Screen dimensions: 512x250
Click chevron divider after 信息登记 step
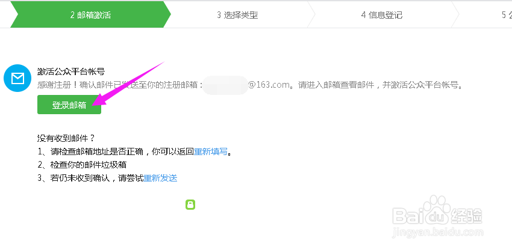(455, 14)
